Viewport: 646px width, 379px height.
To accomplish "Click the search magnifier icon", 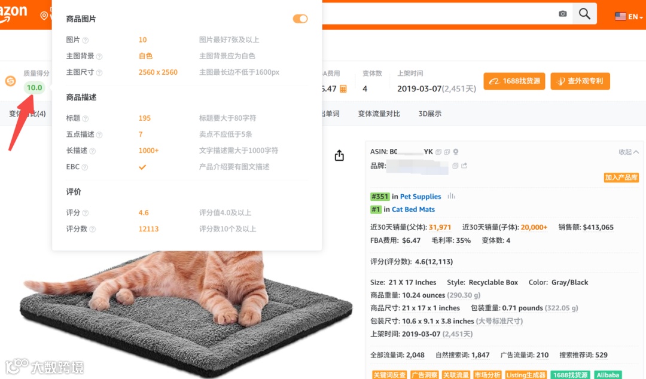I will 584,14.
